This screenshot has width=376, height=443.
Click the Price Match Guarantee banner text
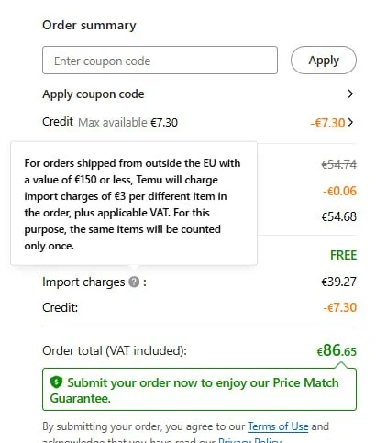[194, 391]
